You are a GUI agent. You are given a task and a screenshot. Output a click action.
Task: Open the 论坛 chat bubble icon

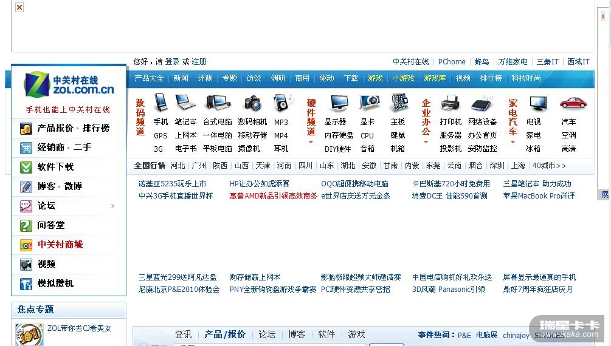click(x=26, y=206)
